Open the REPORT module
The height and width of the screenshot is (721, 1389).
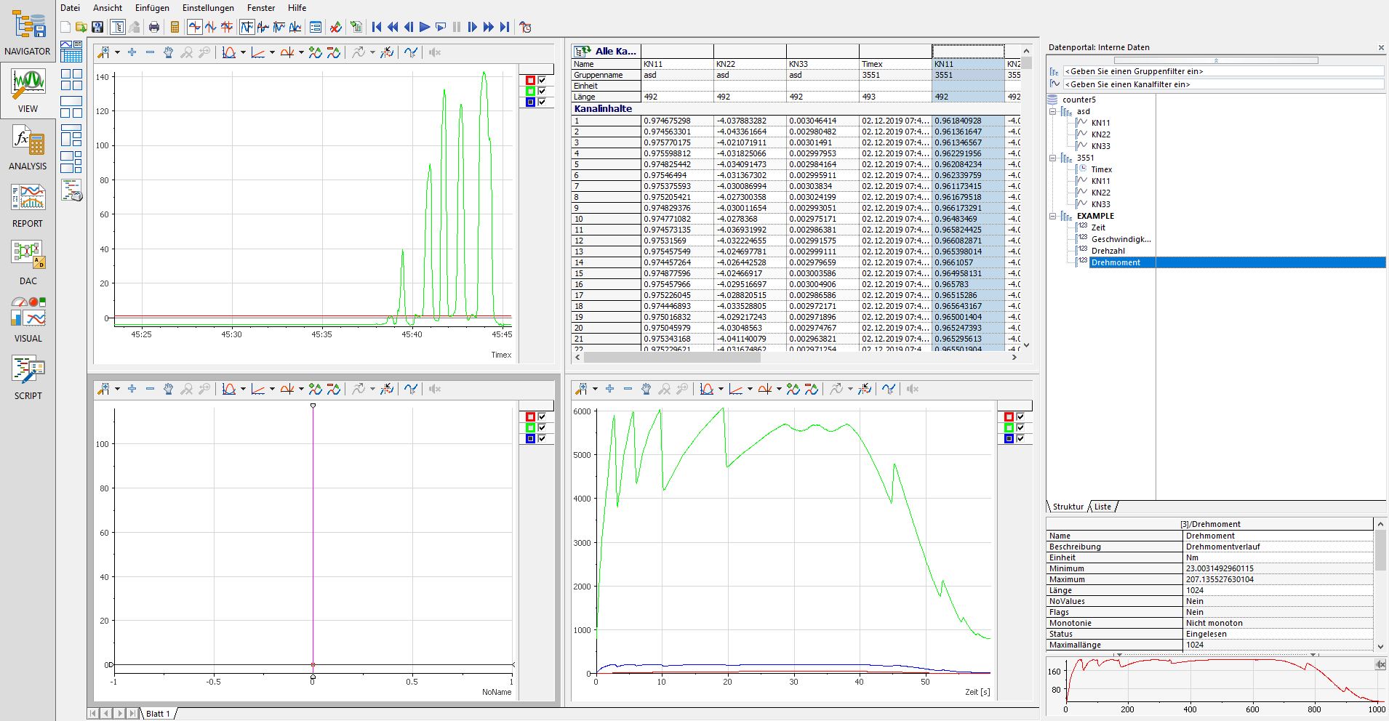(x=28, y=205)
